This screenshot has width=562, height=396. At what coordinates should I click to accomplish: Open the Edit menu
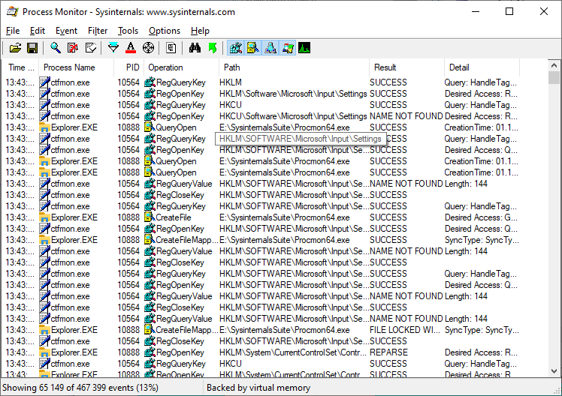pyautogui.click(x=38, y=31)
